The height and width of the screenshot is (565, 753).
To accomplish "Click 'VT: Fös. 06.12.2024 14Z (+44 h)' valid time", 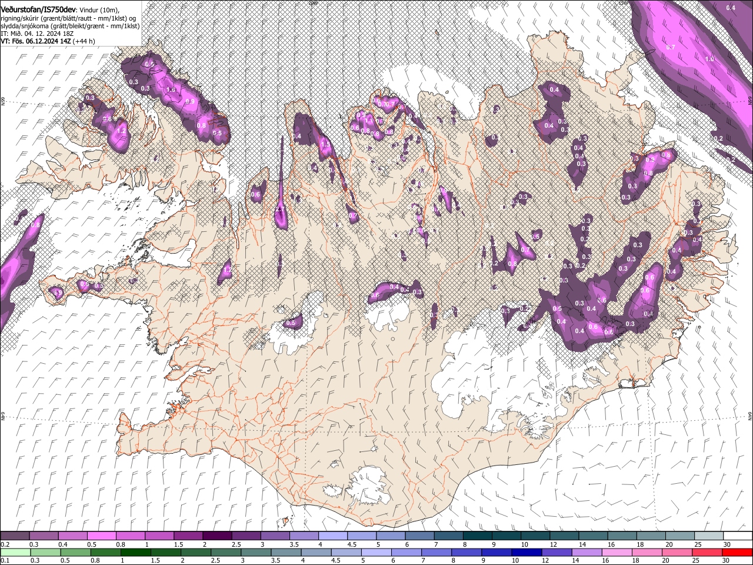I will (x=48, y=41).
